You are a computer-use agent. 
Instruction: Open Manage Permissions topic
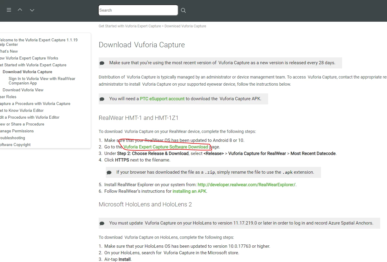(x=17, y=131)
